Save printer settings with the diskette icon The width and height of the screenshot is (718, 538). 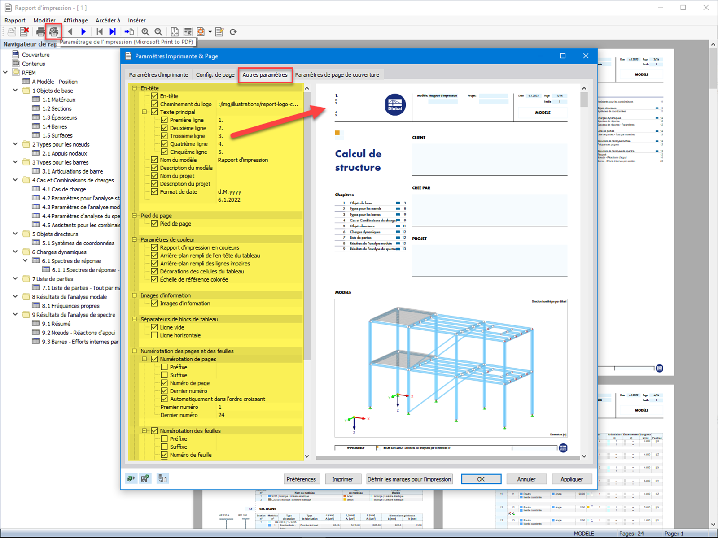point(145,478)
